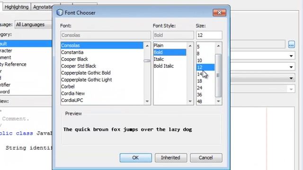
Task: Click the font list scrollbar thumb
Action: pyautogui.click(x=147, y=61)
